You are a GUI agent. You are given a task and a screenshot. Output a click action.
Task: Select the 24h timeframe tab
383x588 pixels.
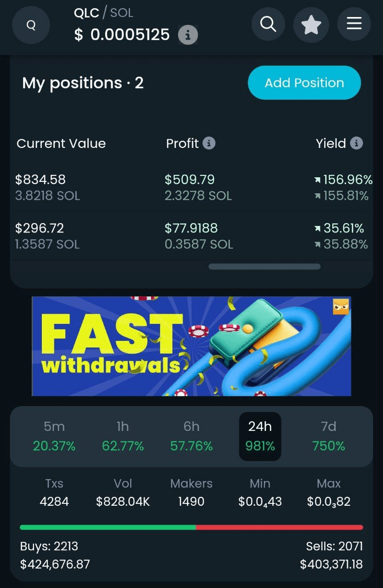[x=260, y=436]
